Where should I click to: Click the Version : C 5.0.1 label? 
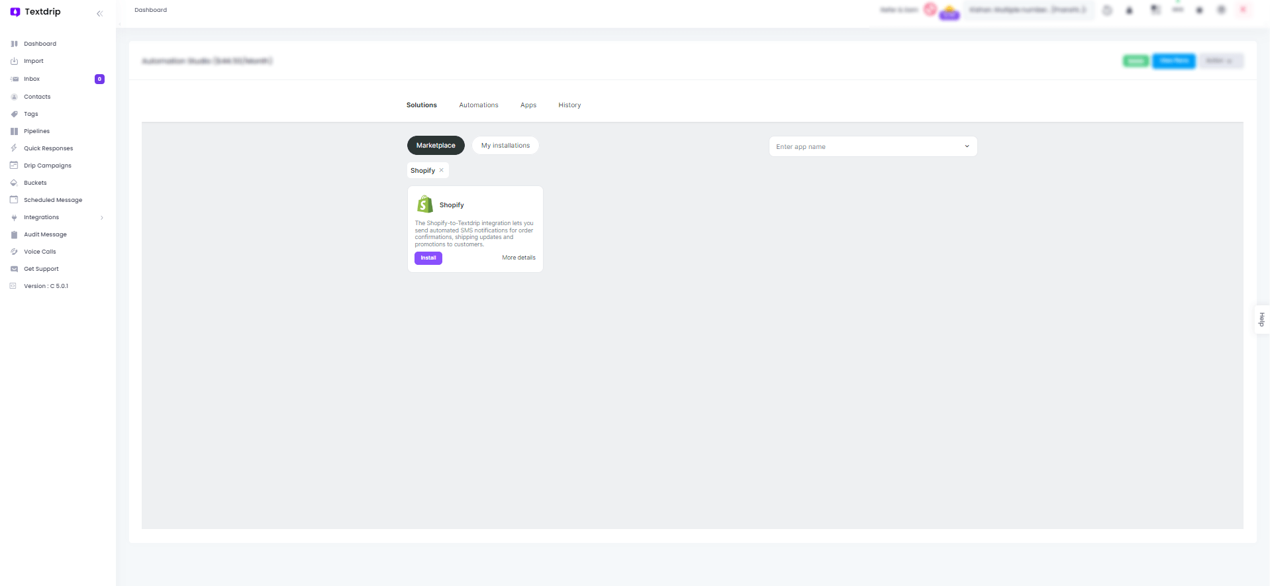click(x=46, y=286)
